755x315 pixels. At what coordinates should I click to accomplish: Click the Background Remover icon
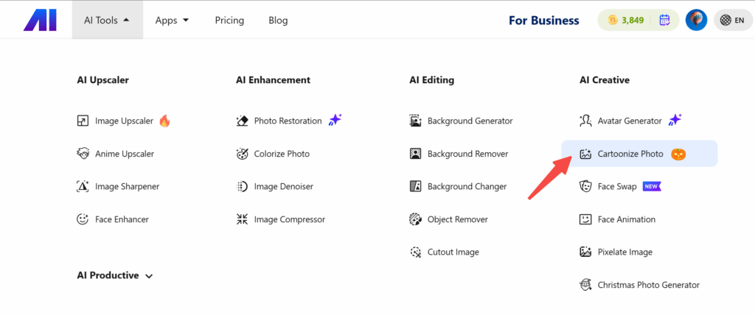[x=415, y=154]
